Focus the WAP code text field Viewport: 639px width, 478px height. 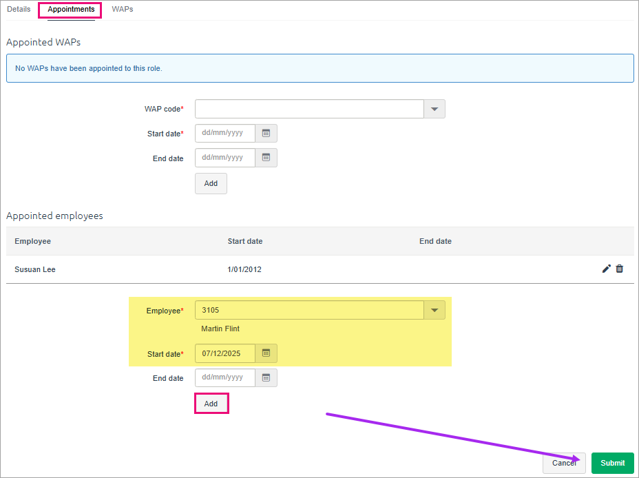click(308, 109)
